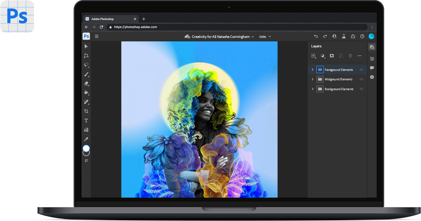
Task: Click the Share button in the top bar
Action: point(353,36)
